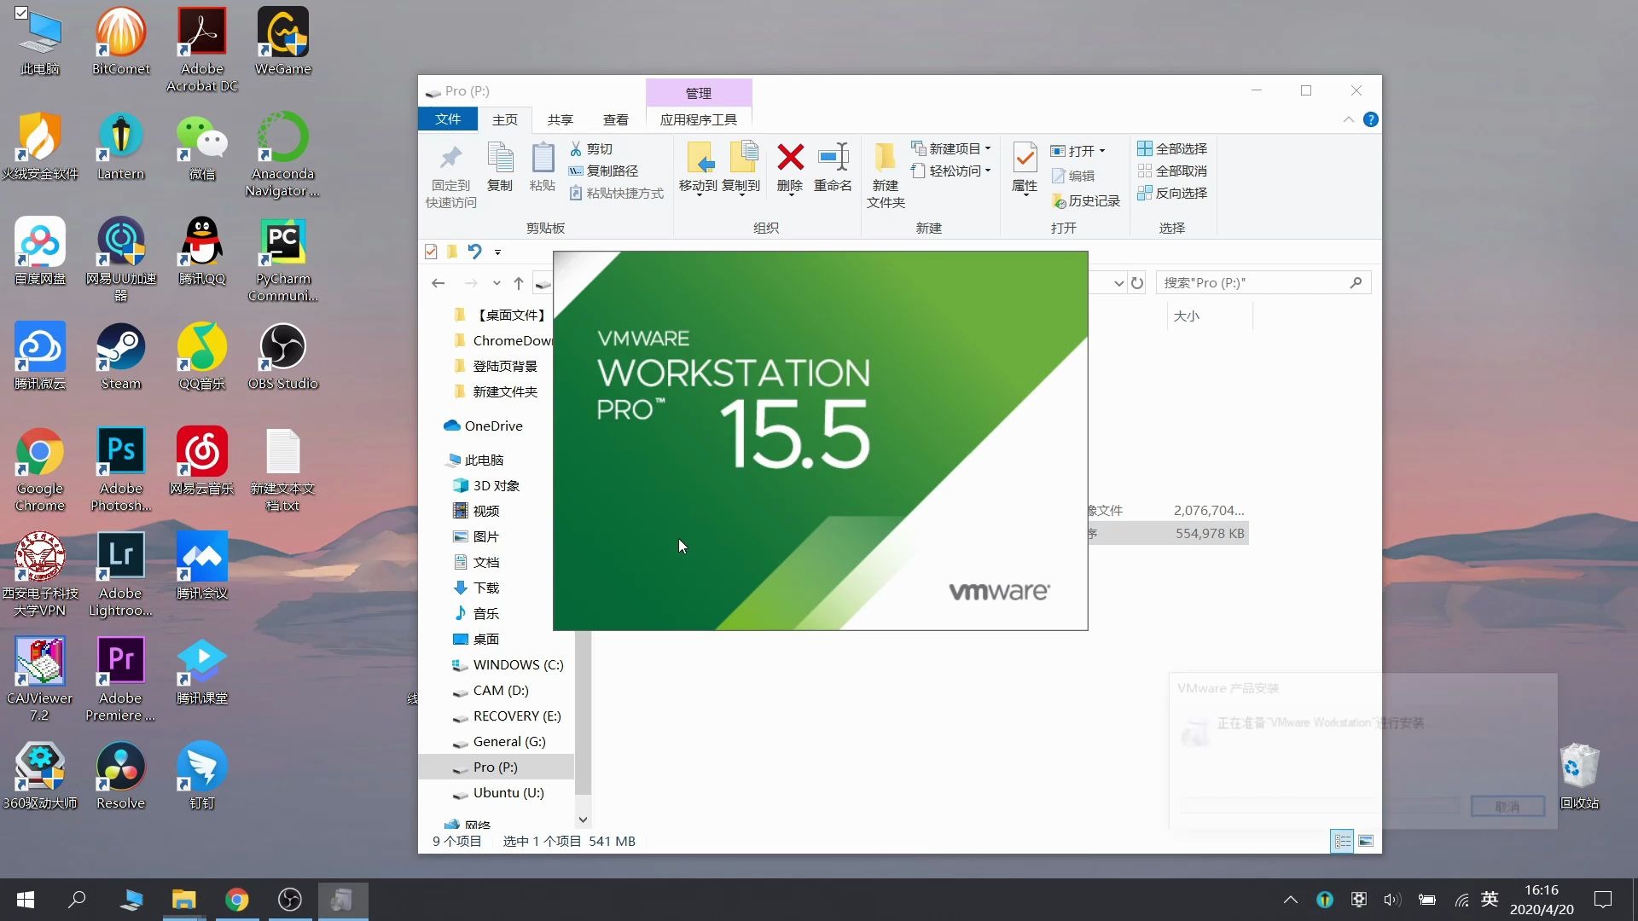Click the navigation pane scroll down arrow
This screenshot has height=921, width=1638.
583,820
